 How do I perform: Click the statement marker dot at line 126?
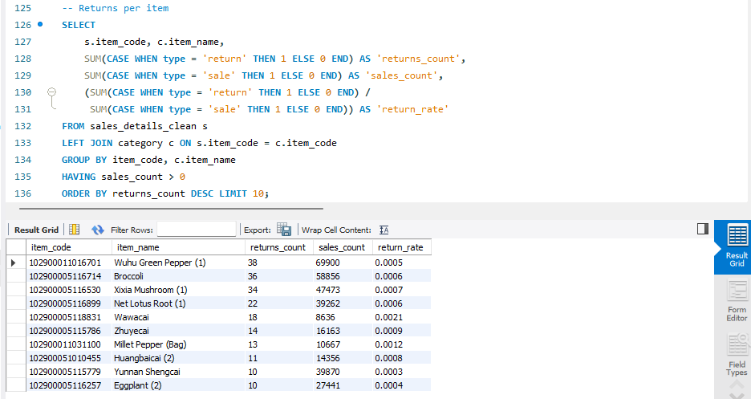tap(40, 24)
